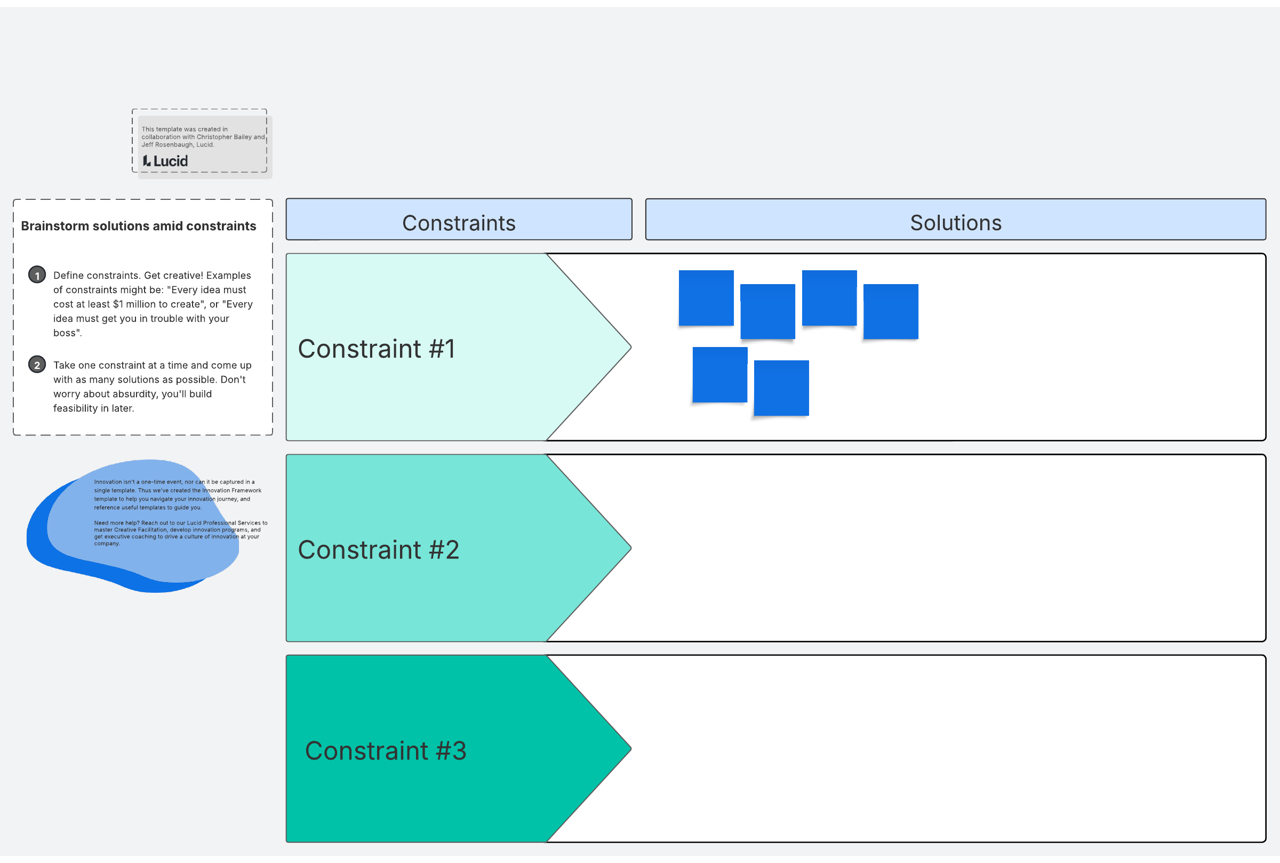Image resolution: width=1280 pixels, height=863 pixels.
Task: Click the Innovation Framework blob text
Action: pos(176,512)
